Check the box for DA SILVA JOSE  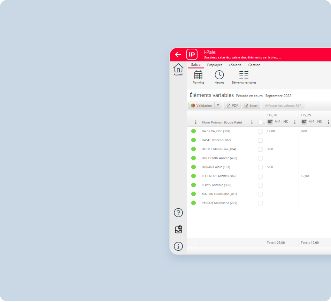[260, 131]
